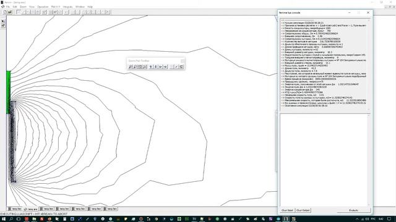Open the notification center icon
The image size is (396, 222).
[x=389, y=219]
